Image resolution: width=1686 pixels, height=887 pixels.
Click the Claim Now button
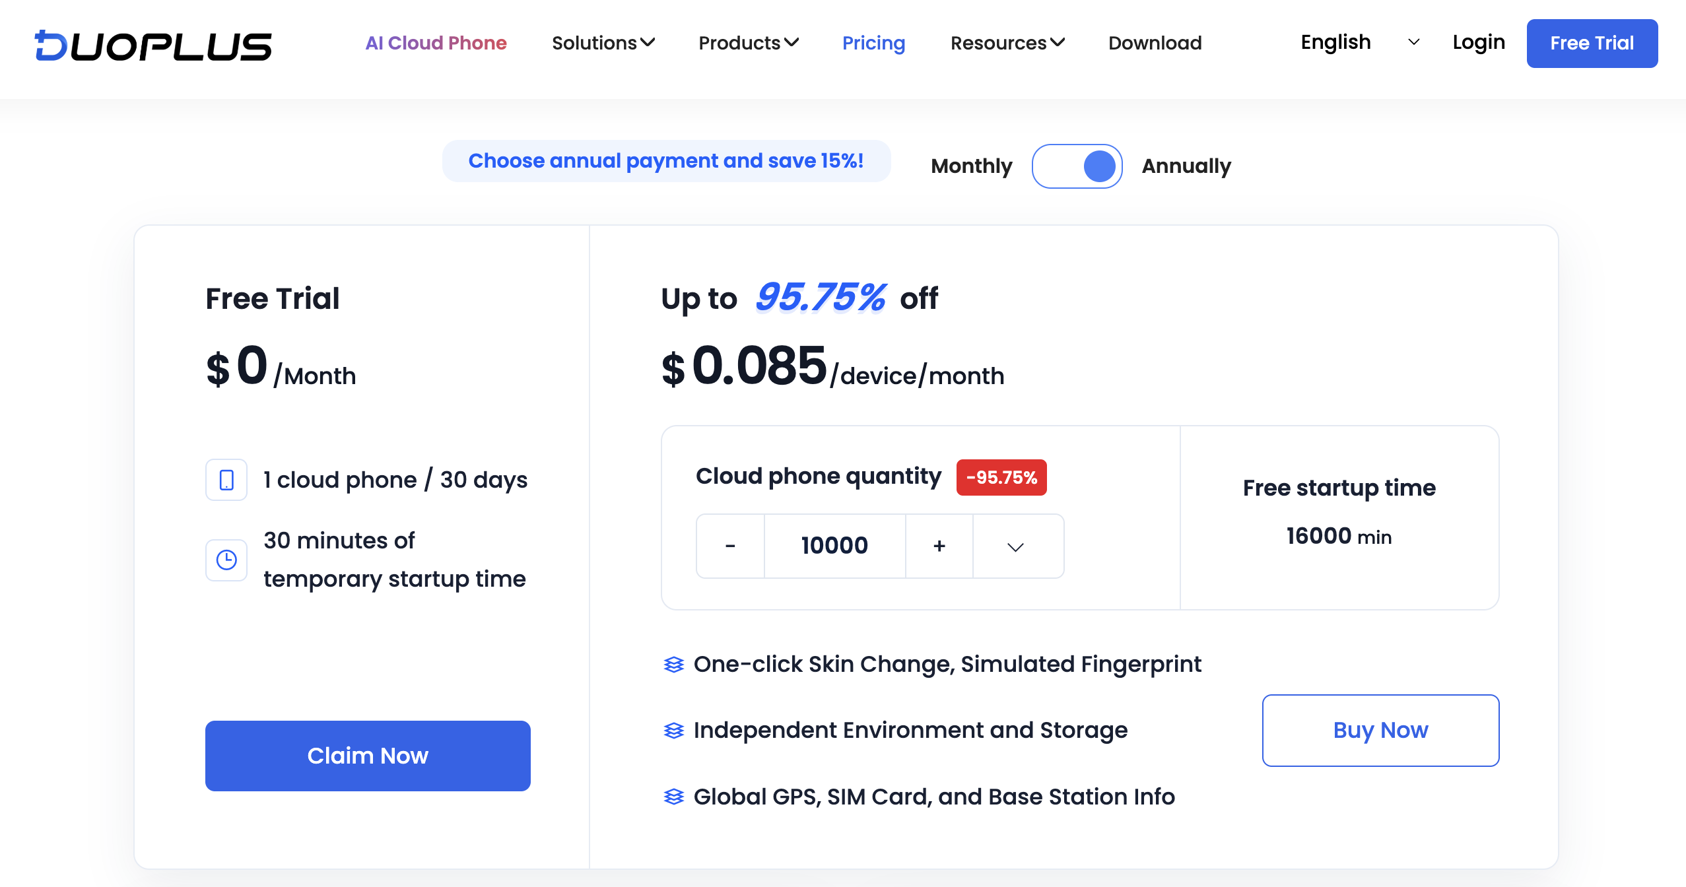pyautogui.click(x=368, y=756)
